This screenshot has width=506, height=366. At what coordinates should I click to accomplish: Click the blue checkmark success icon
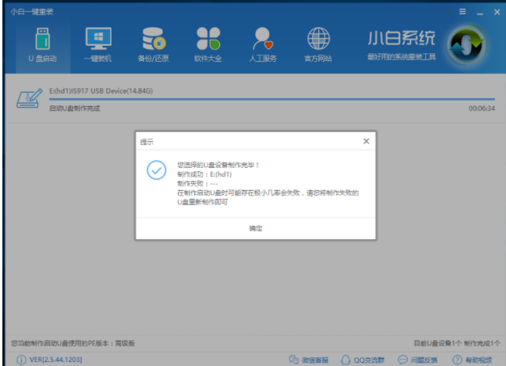(x=157, y=169)
